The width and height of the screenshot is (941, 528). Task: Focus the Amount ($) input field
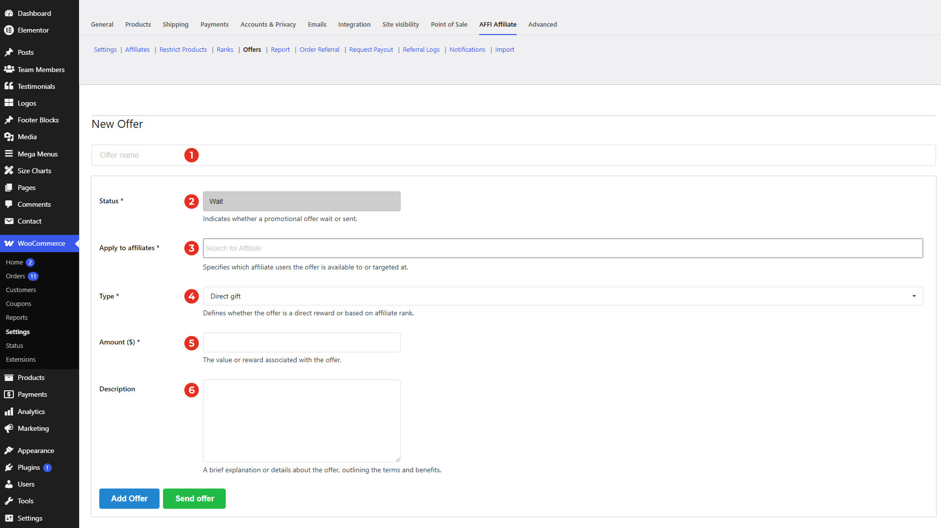tap(302, 342)
